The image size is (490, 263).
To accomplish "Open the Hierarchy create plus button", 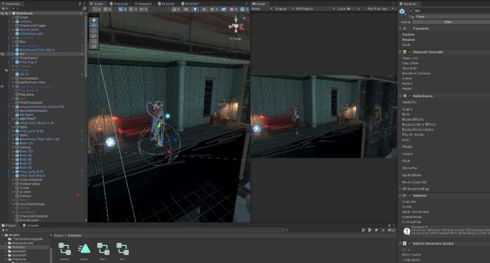I will point(3,9).
